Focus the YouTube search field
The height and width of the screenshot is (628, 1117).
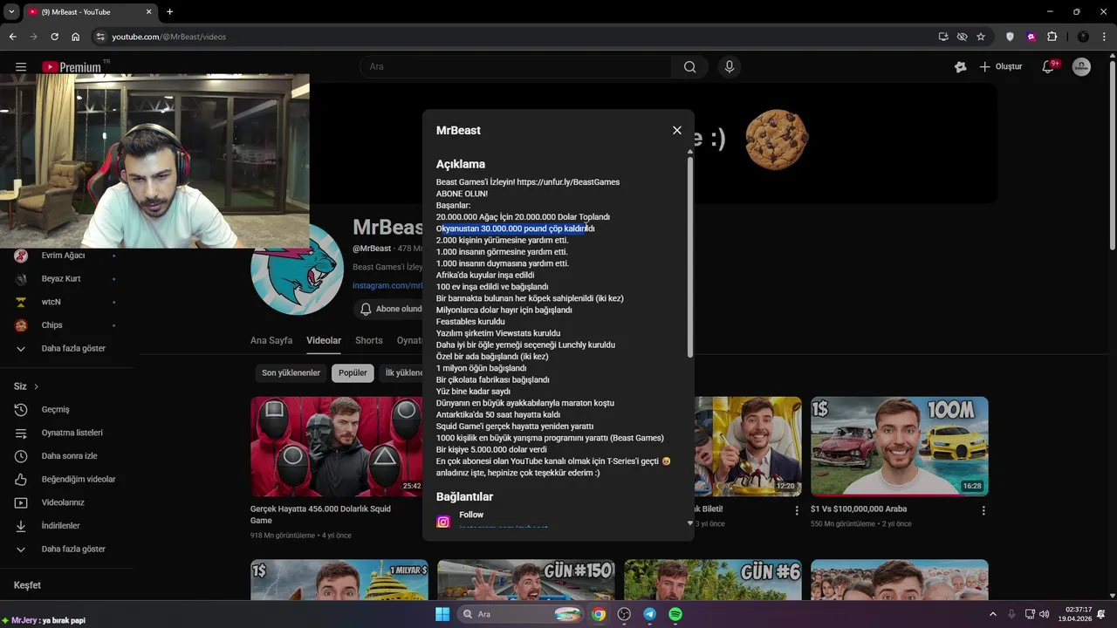click(x=515, y=67)
